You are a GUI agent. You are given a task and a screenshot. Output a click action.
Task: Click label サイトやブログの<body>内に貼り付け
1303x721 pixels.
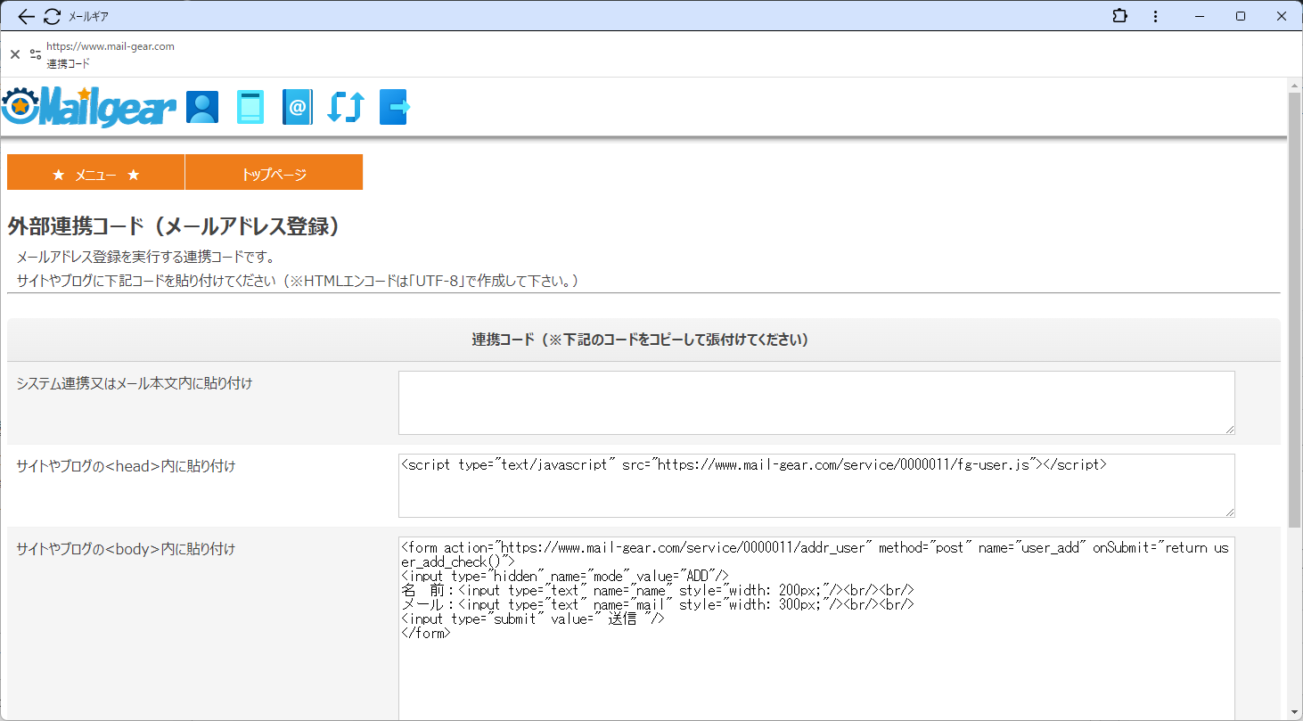(126, 548)
